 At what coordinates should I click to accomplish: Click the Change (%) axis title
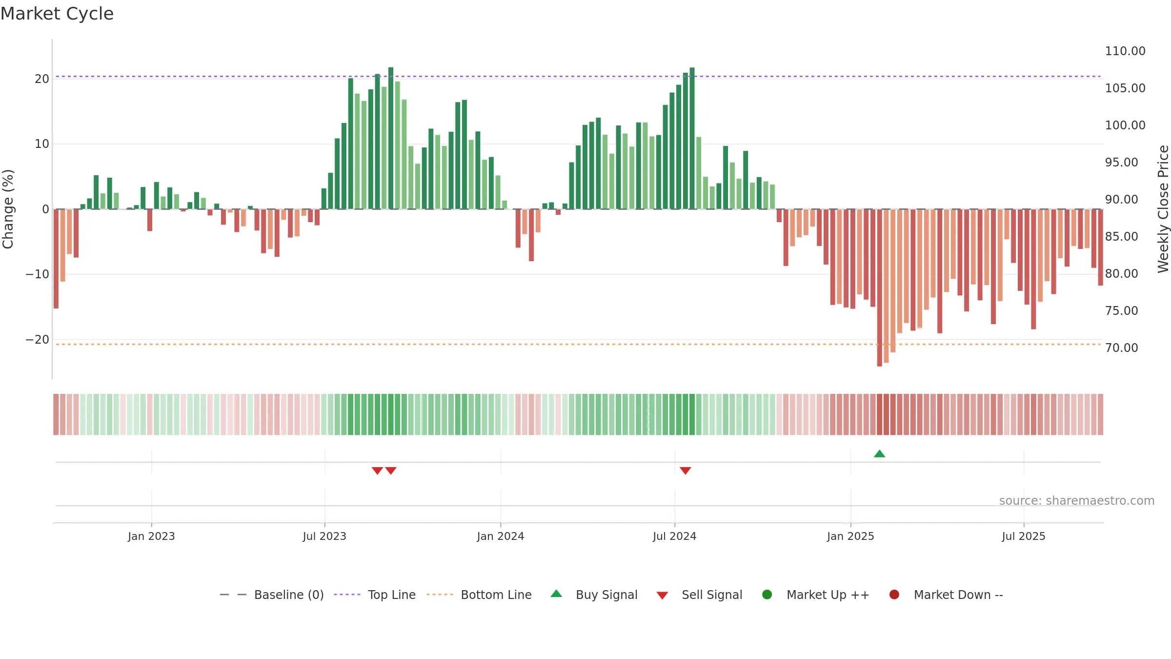point(8,209)
